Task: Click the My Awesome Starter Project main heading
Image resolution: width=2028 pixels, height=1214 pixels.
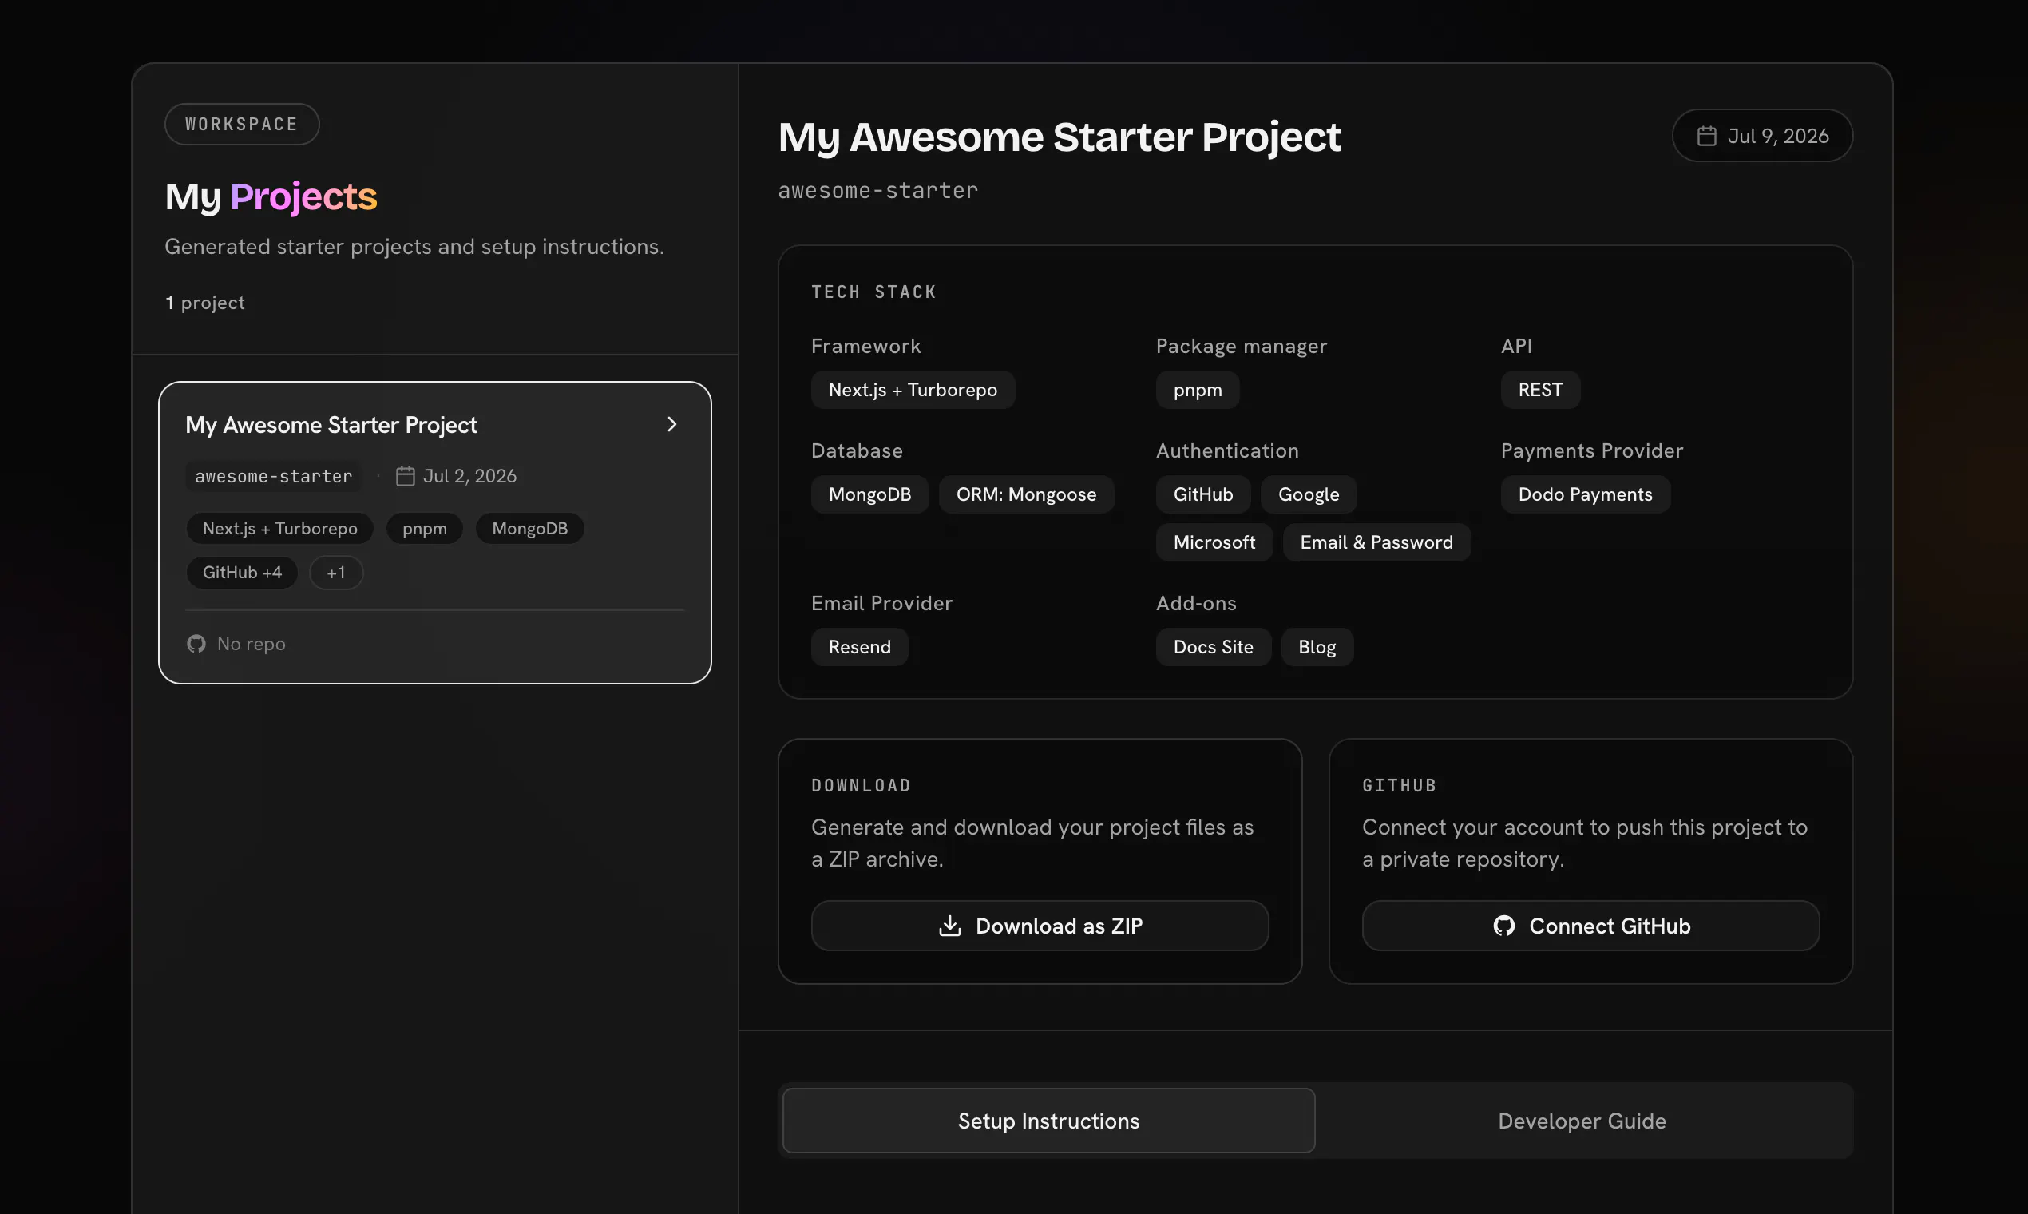Action: [1059, 137]
